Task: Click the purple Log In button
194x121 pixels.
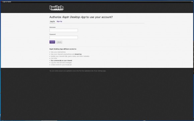Action: (52, 42)
